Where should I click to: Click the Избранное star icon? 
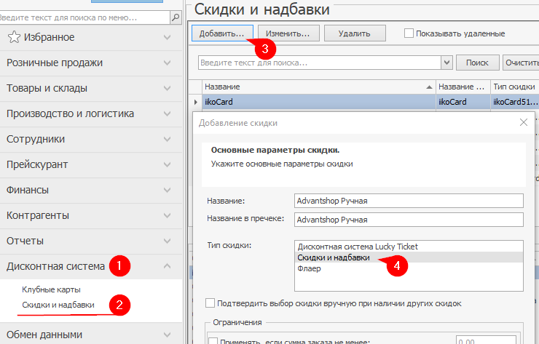pyautogui.click(x=13, y=37)
